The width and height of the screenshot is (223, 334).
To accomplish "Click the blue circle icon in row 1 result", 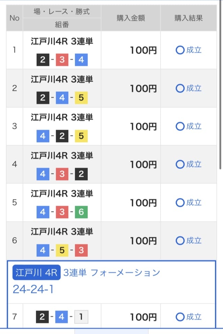I will coord(180,50).
